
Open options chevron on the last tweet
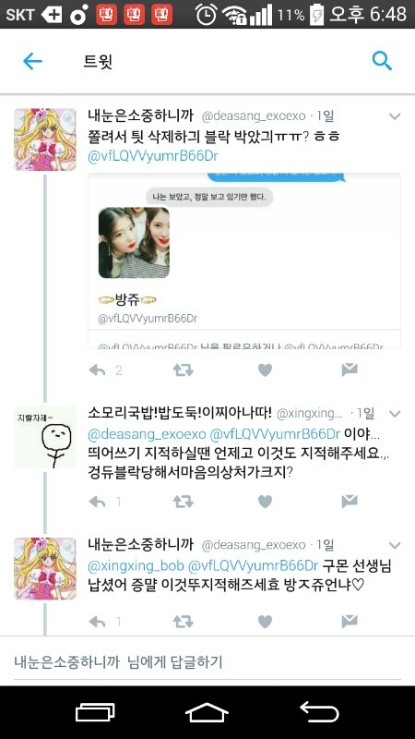point(395,546)
